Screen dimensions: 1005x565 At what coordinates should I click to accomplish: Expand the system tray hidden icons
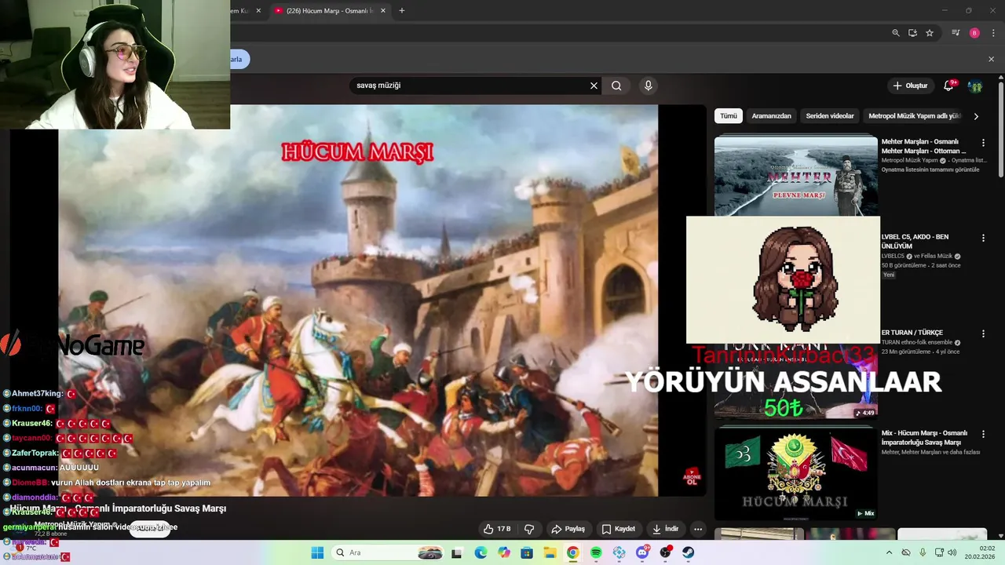pyautogui.click(x=890, y=552)
